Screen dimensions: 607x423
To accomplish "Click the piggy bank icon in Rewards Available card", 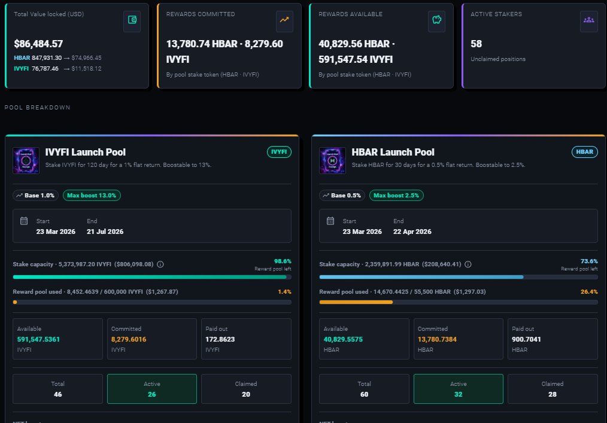I will pos(436,20).
